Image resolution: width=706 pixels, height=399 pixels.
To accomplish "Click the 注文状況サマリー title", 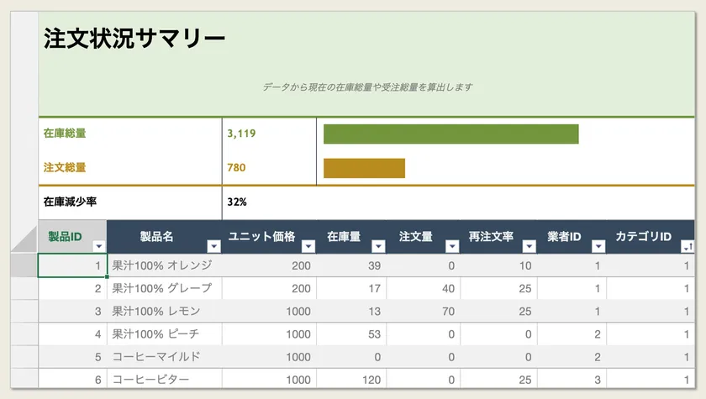I will 134,38.
